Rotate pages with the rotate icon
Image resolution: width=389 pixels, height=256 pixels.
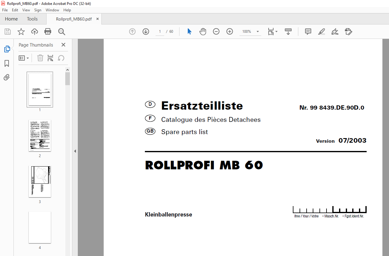pos(61,58)
